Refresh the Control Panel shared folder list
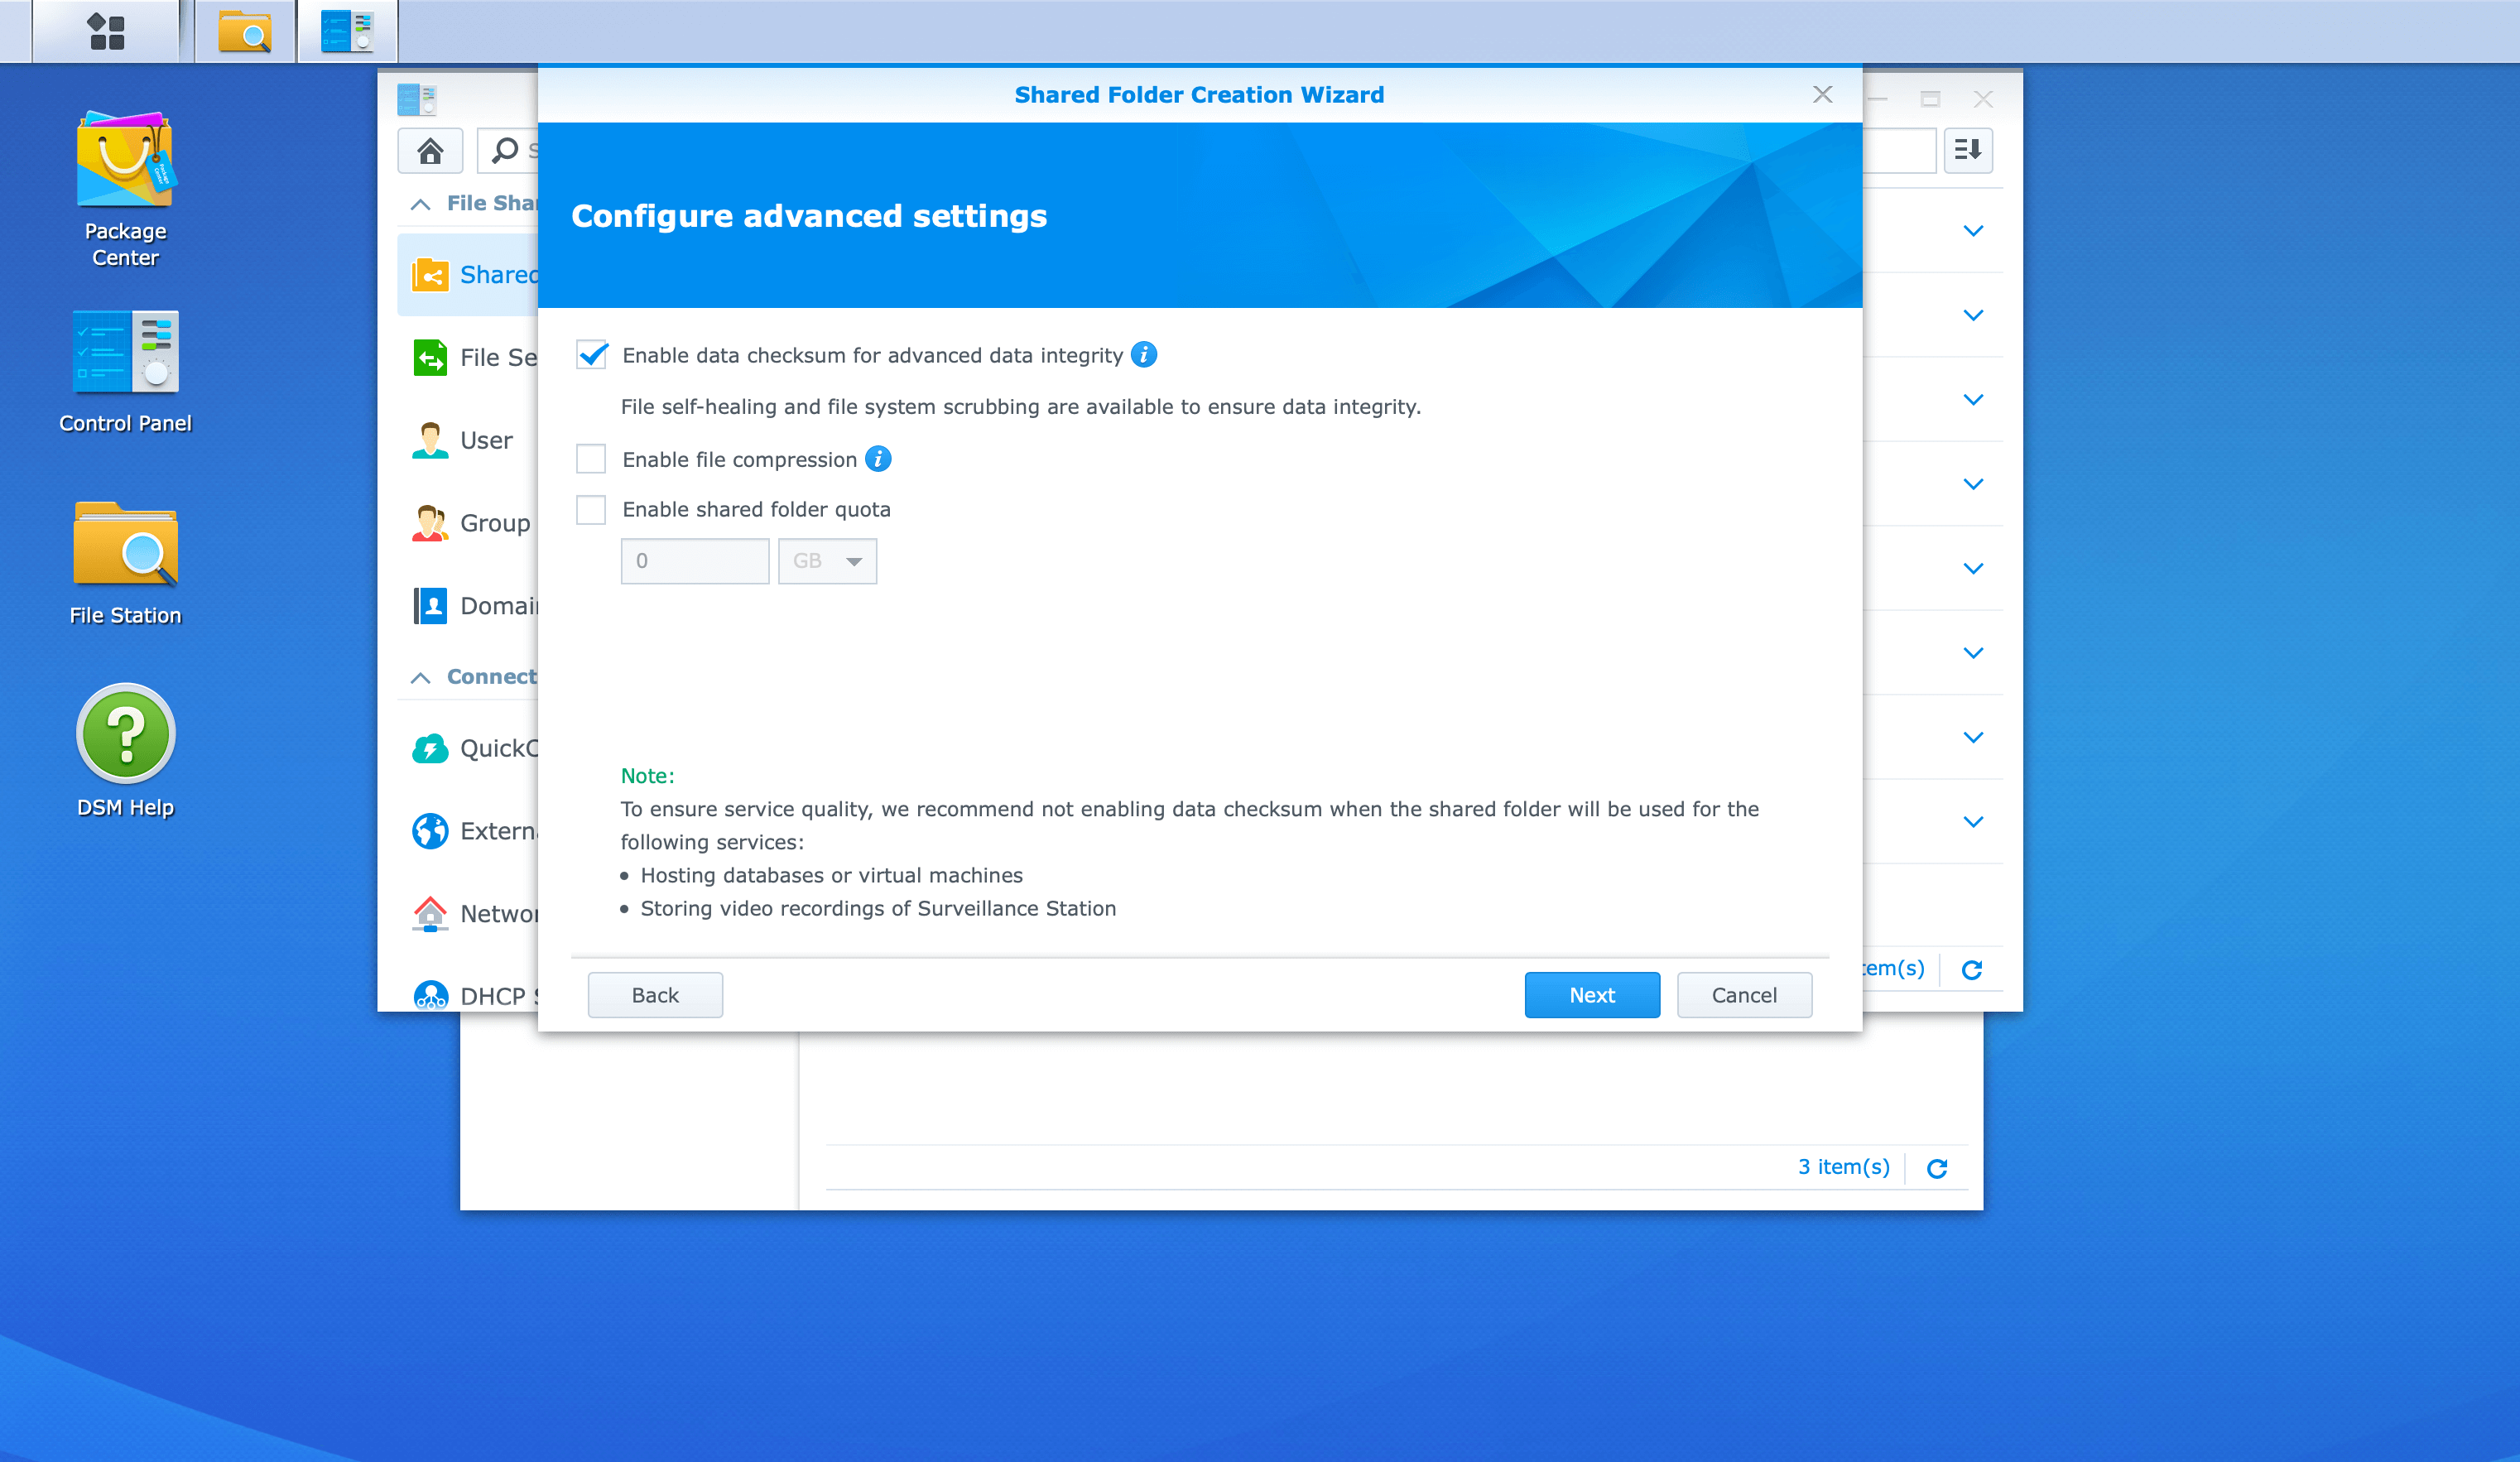Viewport: 2520px width, 1462px height. pyautogui.click(x=1972, y=969)
